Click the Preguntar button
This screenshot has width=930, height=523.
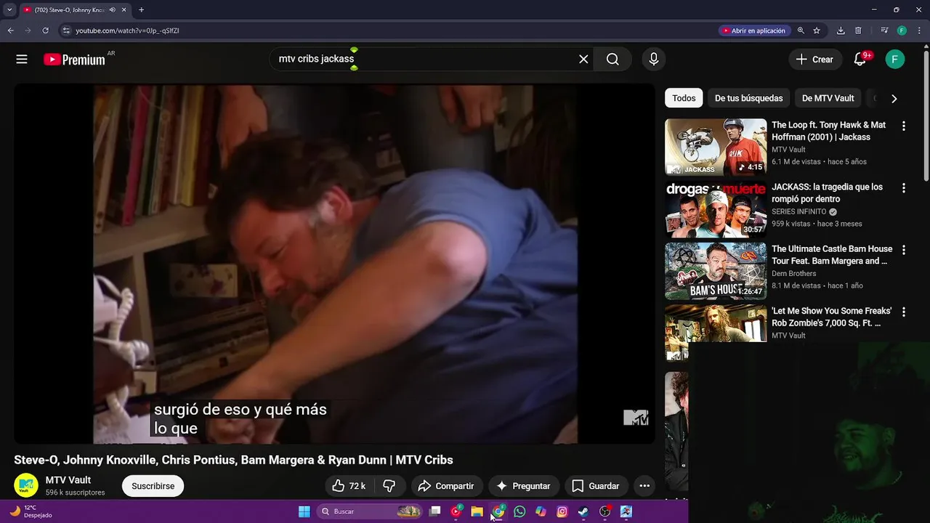point(523,486)
